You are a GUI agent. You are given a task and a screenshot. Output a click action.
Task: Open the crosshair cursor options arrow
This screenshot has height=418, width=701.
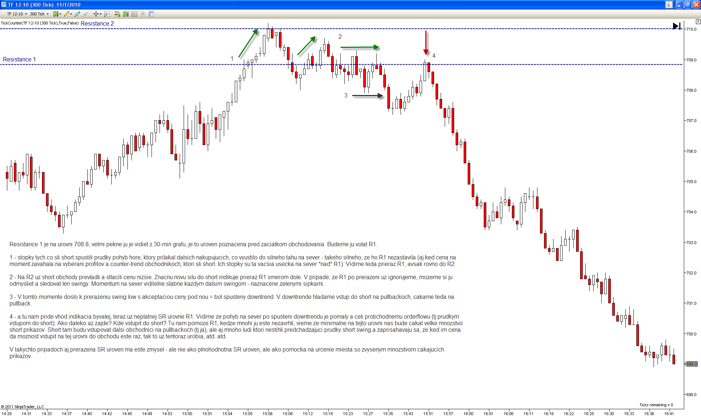(x=100, y=14)
